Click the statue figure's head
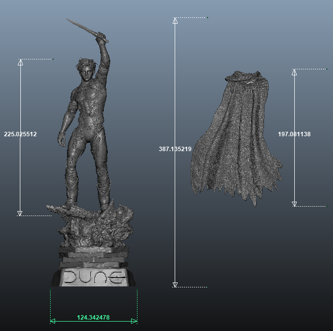 point(86,69)
